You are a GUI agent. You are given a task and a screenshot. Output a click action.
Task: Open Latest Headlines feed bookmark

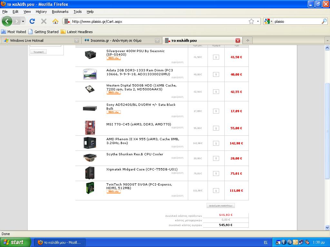[77, 32]
